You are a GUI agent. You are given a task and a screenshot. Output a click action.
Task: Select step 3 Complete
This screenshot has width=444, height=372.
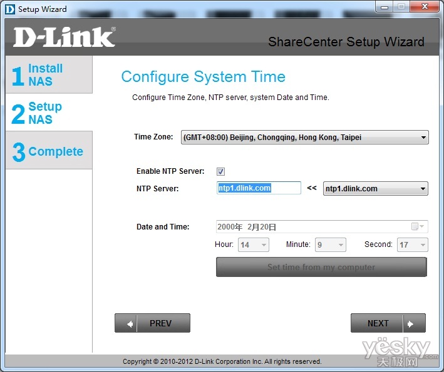click(49, 151)
